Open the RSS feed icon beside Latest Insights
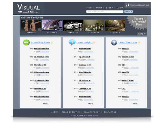 (x=94, y=42)
